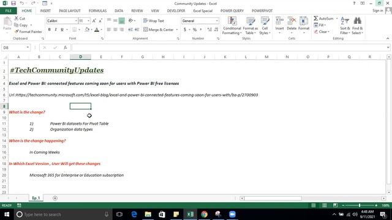Screen dimensions: 392x220
Task: Apply the red Font Color A
Action: pos(97,30)
